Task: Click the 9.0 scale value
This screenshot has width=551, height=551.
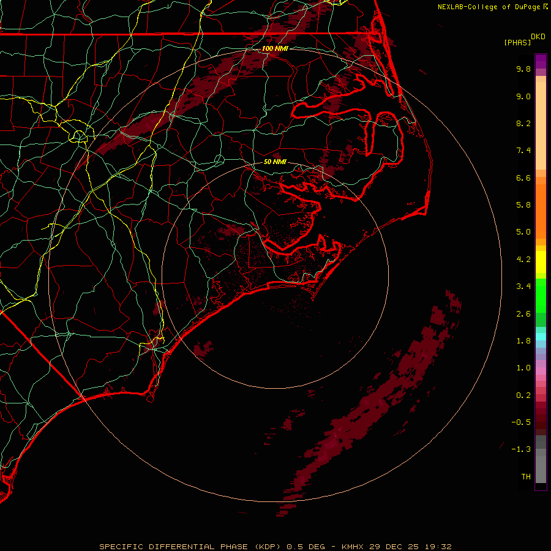Action: click(x=523, y=96)
